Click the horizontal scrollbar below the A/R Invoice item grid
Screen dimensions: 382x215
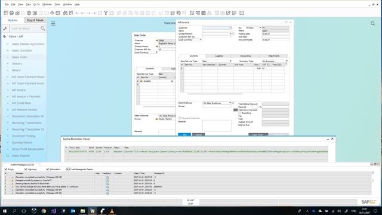tap(215, 94)
